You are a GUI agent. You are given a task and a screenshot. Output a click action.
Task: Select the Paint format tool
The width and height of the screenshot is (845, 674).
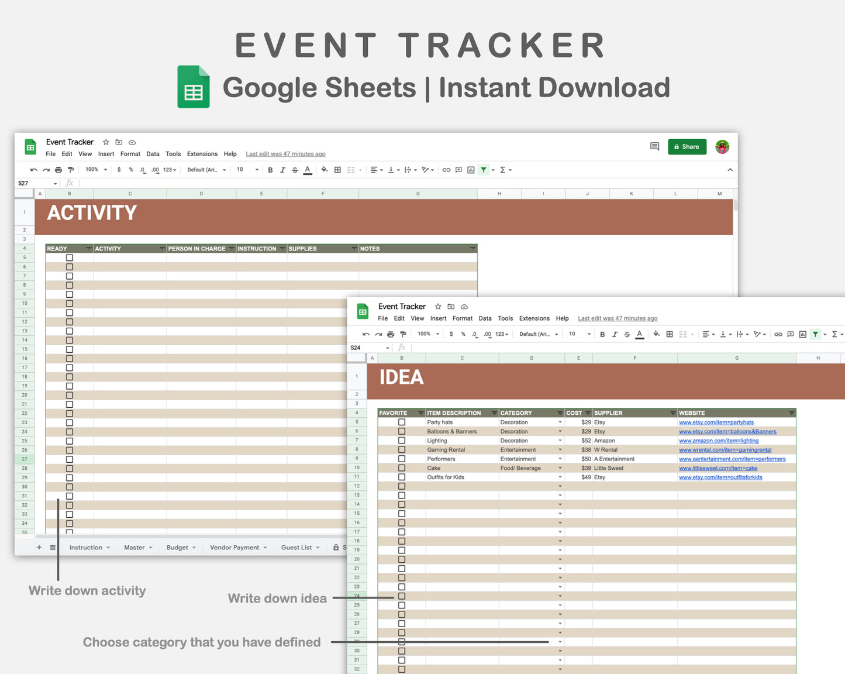(x=70, y=170)
